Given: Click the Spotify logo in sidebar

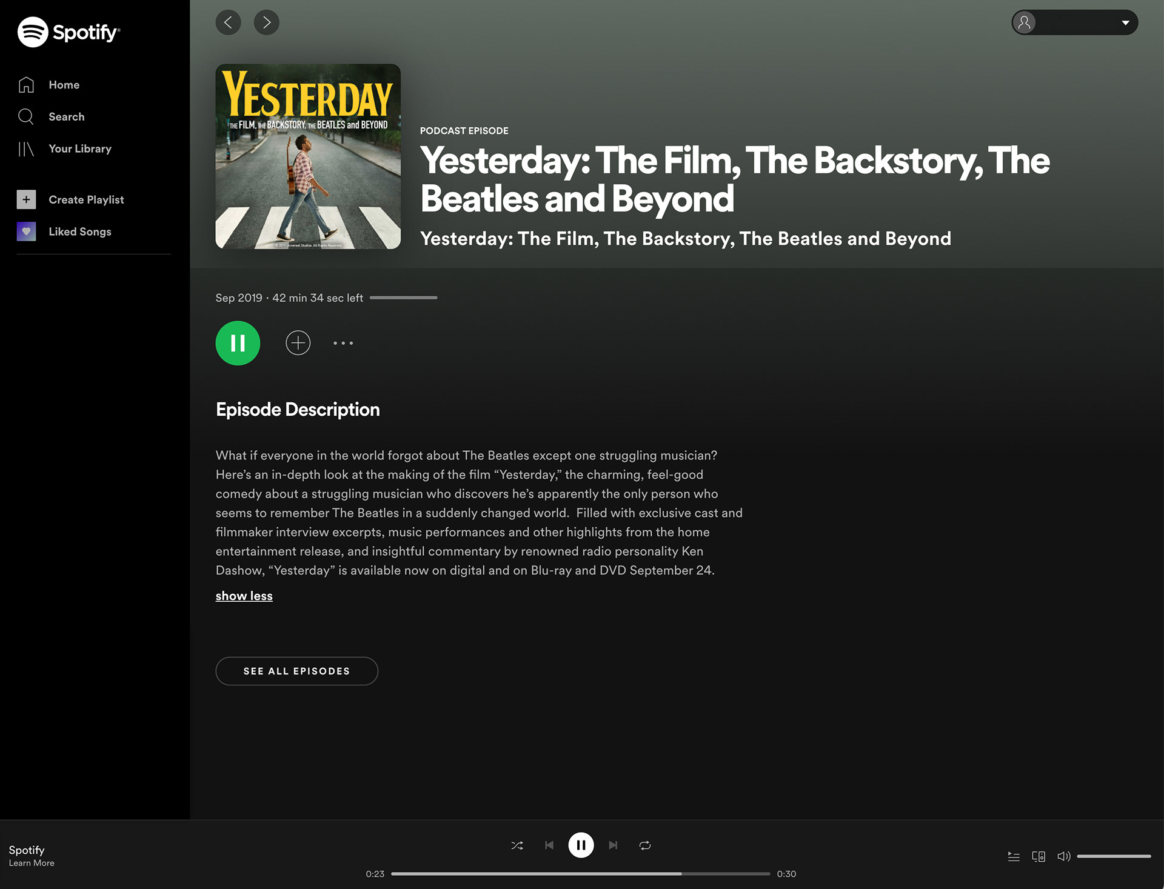Looking at the screenshot, I should pos(69,32).
